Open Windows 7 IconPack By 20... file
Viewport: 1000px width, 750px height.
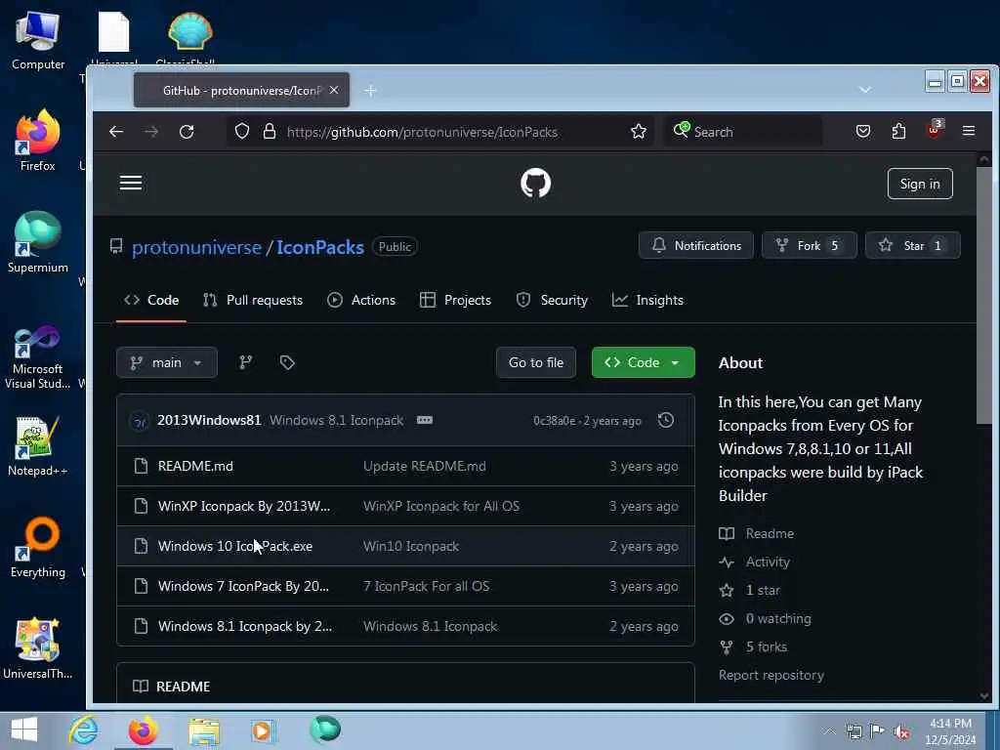pos(243,587)
